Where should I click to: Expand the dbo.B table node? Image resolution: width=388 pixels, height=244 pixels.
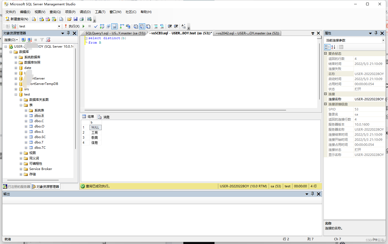coord(26,116)
